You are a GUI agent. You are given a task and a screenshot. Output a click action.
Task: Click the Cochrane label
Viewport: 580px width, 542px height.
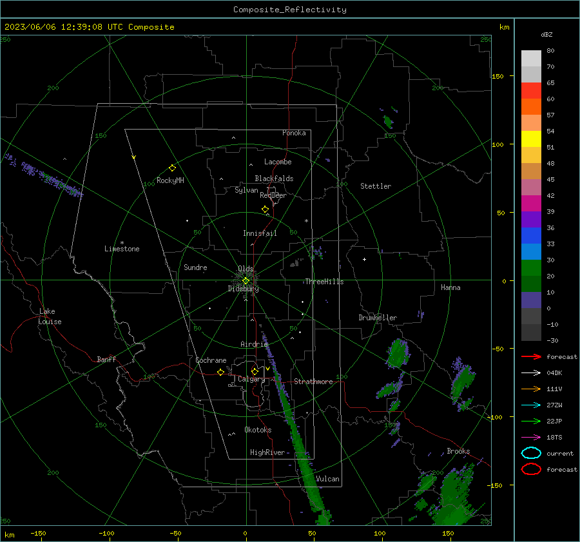click(211, 360)
